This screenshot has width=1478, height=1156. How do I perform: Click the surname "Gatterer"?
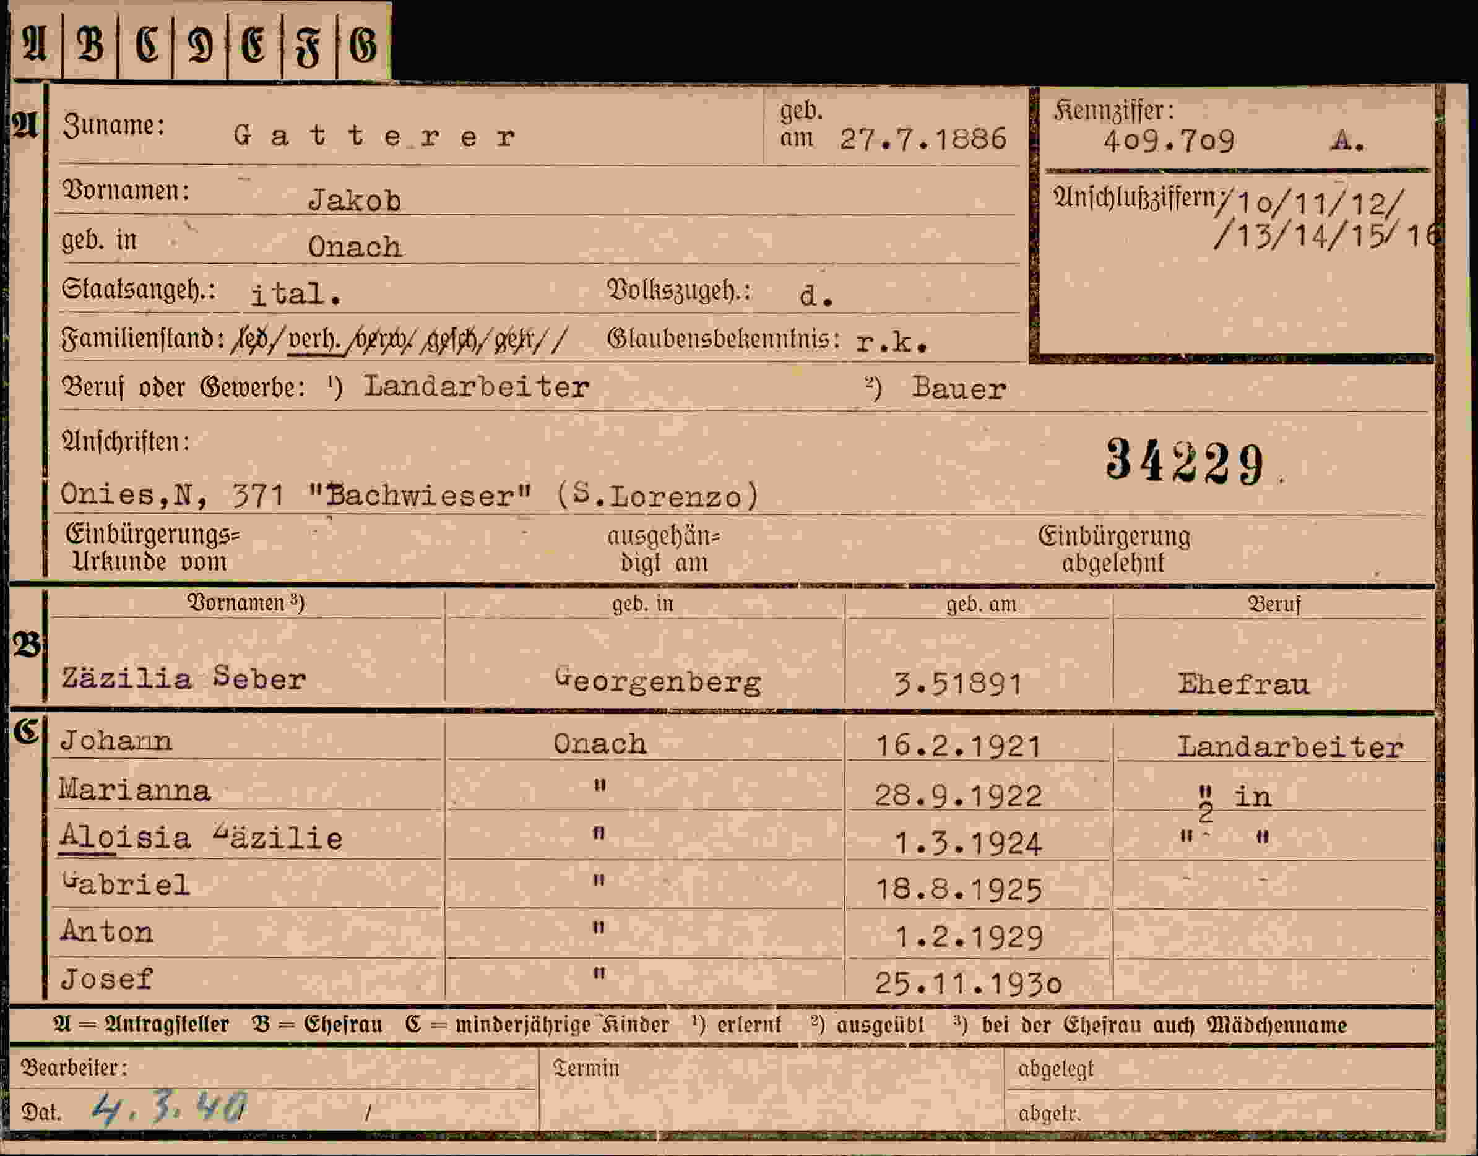375,137
